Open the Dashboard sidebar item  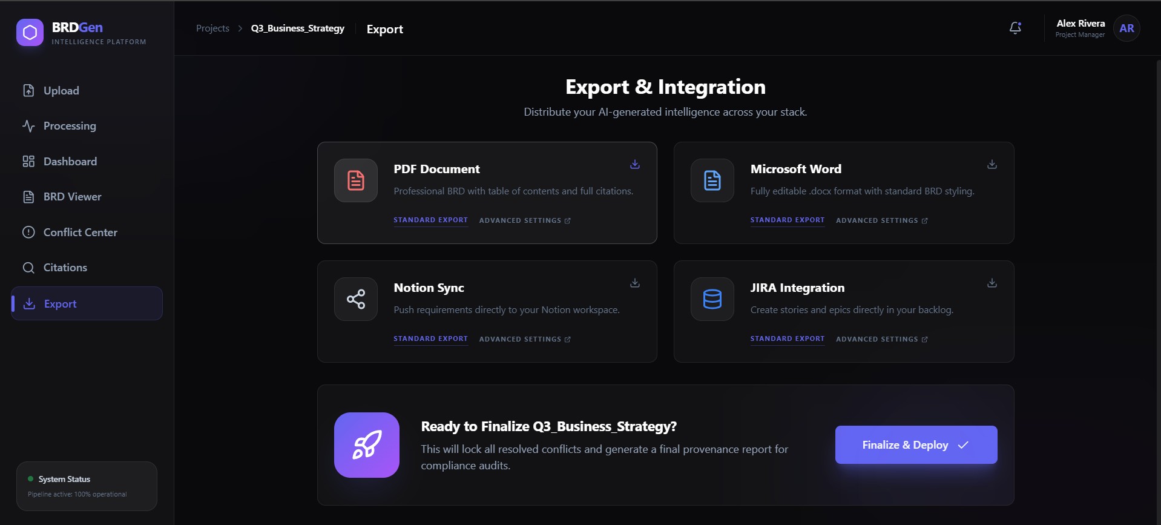tap(87, 162)
